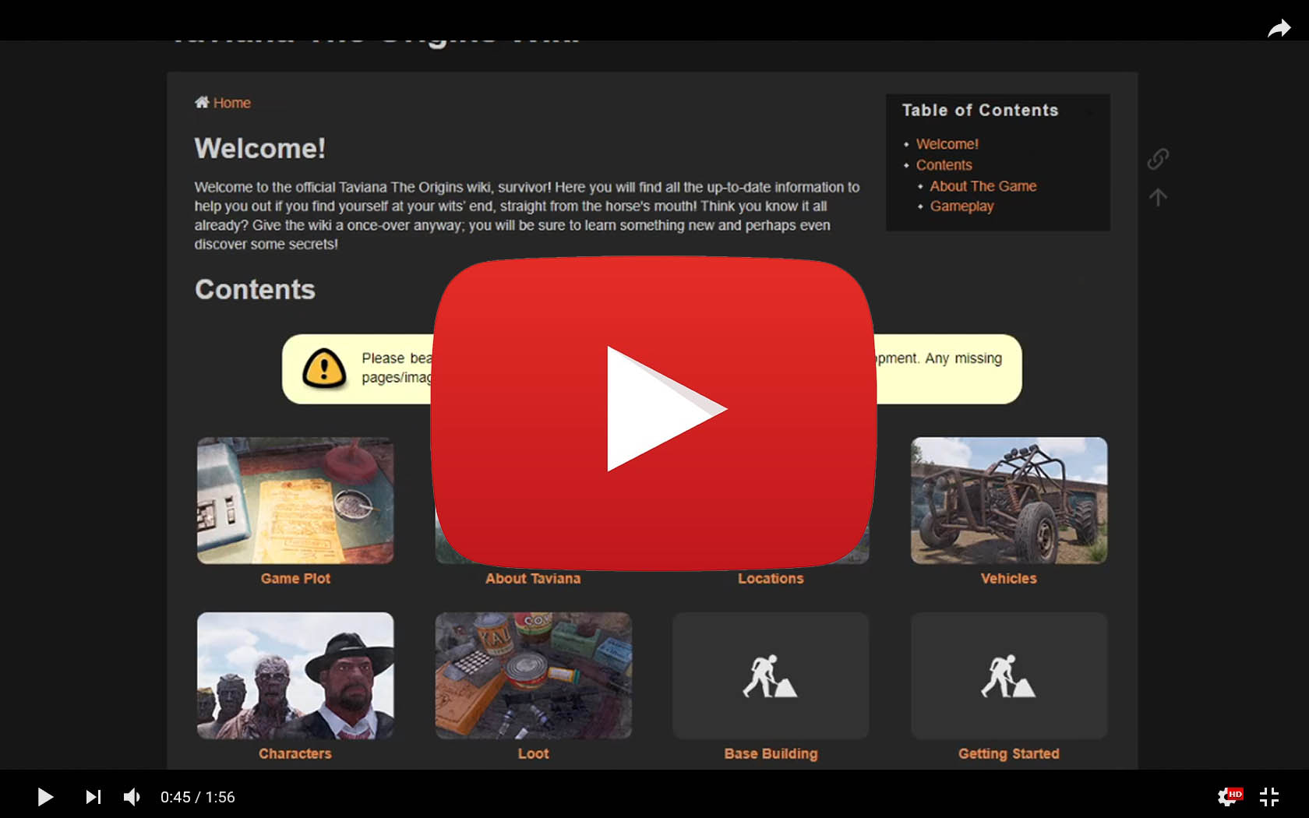The height and width of the screenshot is (818, 1309).
Task: Click the Vehicles caption link
Action: (x=1009, y=578)
